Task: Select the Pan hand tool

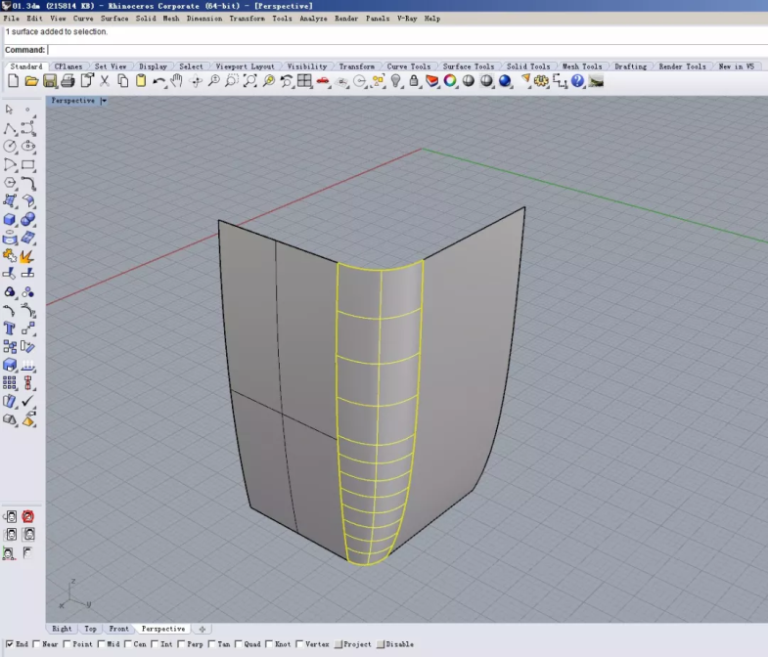Action: coord(177,81)
